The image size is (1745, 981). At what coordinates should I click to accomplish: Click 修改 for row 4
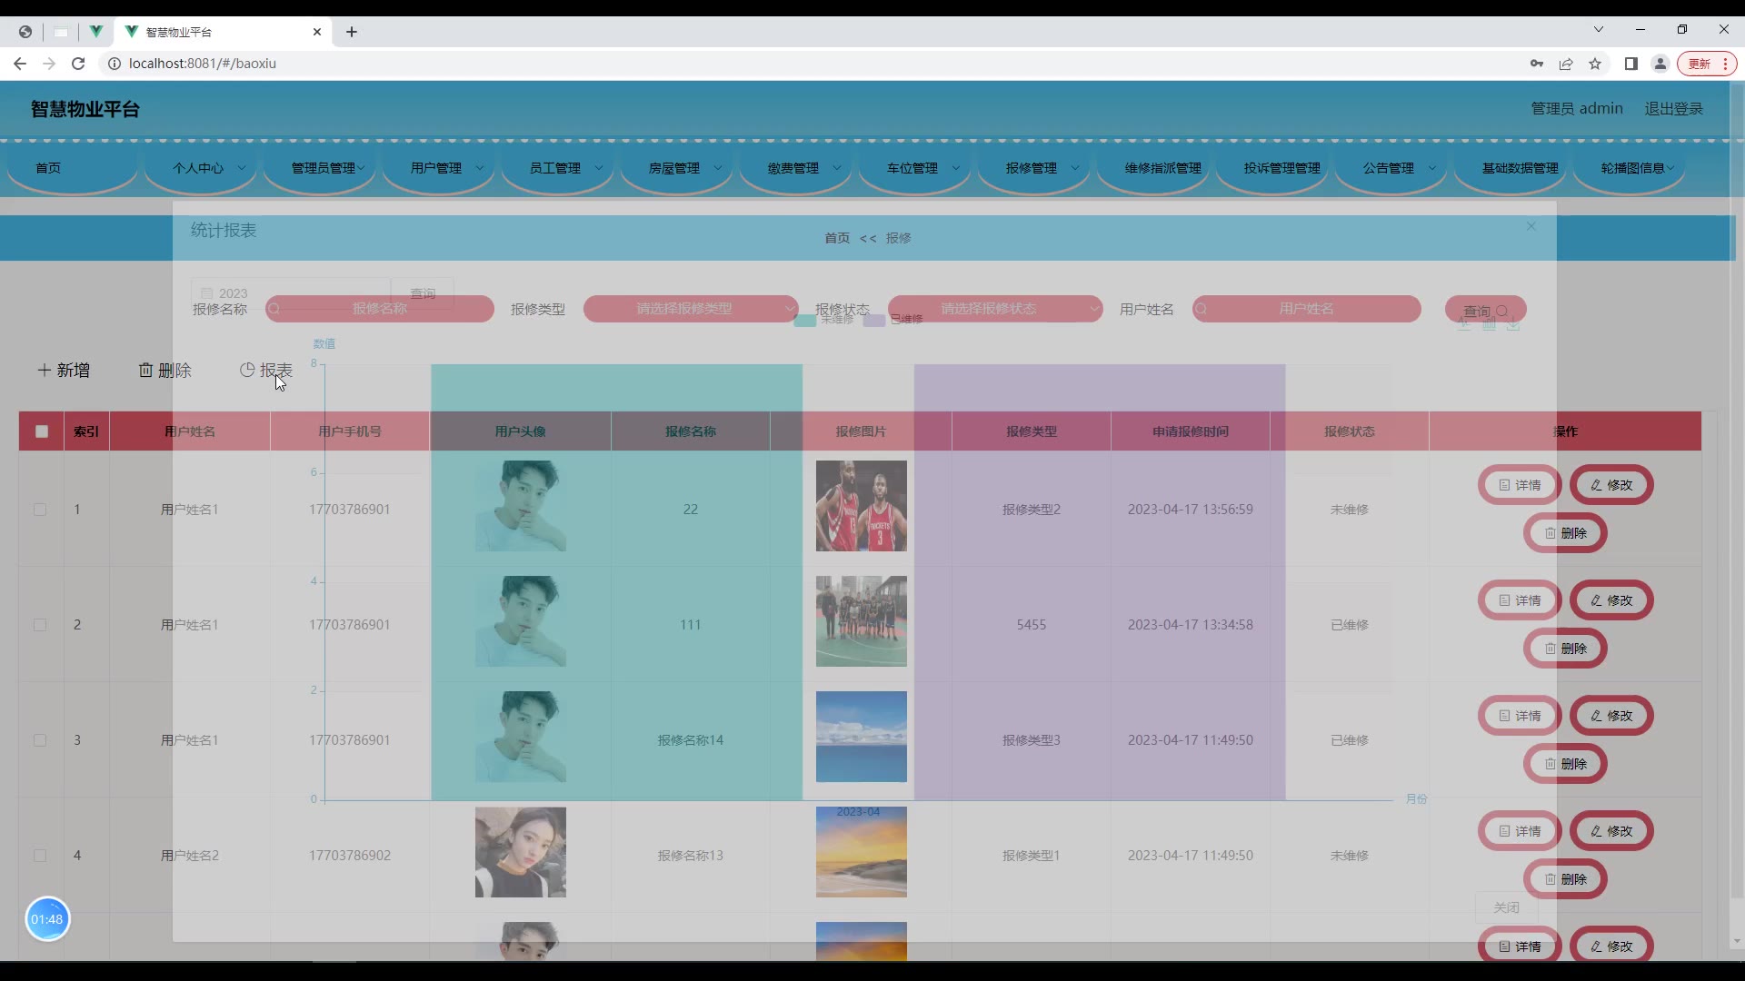(1611, 831)
